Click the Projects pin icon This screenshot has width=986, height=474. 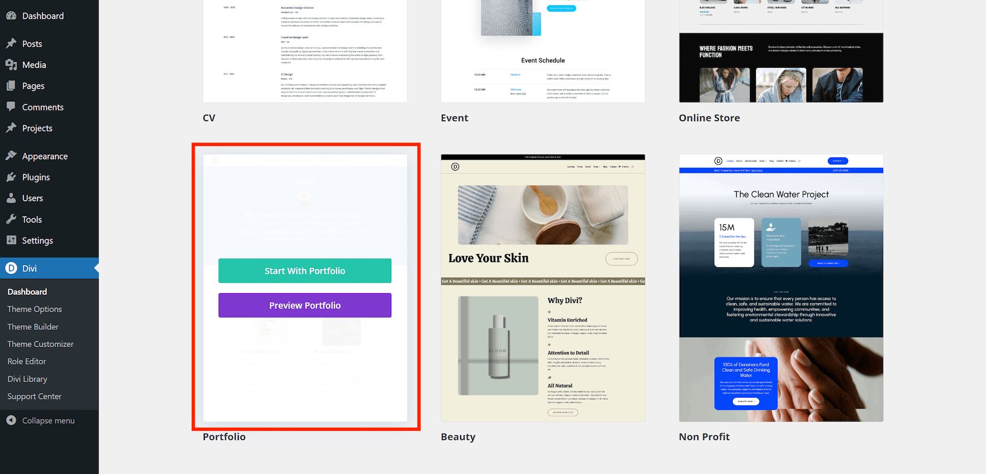tap(11, 128)
